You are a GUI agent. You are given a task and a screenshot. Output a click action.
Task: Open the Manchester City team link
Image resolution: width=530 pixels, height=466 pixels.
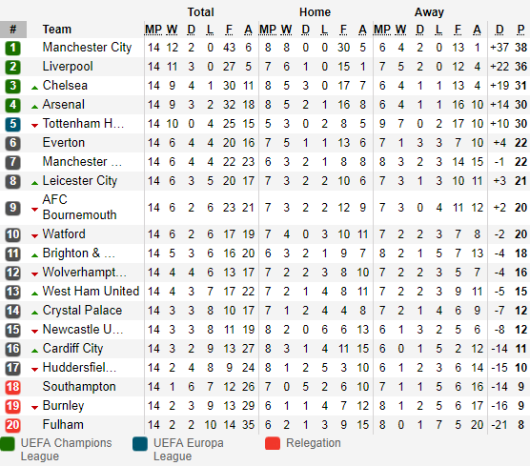tap(87, 48)
